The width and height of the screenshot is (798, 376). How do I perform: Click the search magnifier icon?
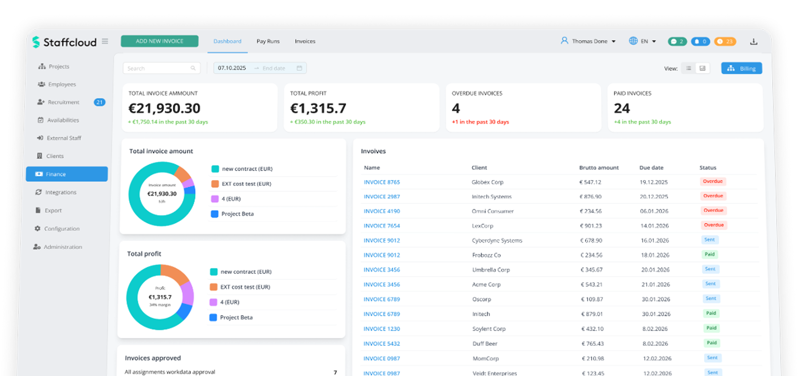[x=193, y=68]
